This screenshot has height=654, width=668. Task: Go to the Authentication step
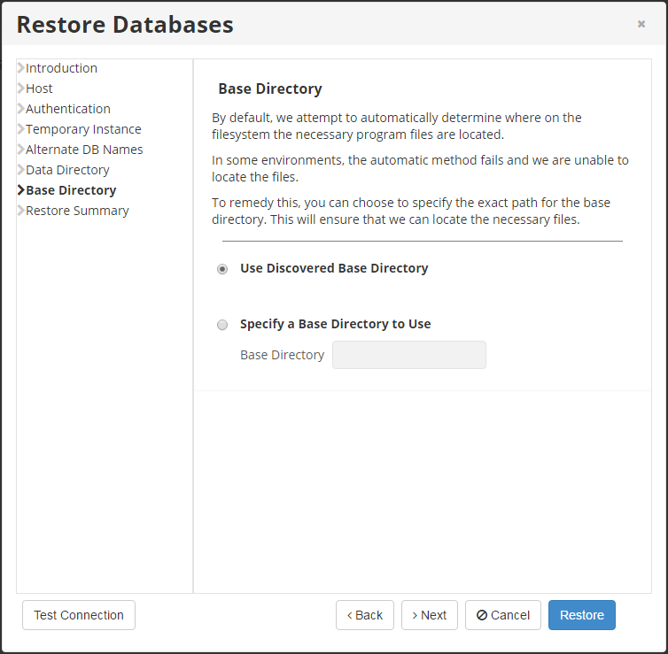[x=68, y=109]
